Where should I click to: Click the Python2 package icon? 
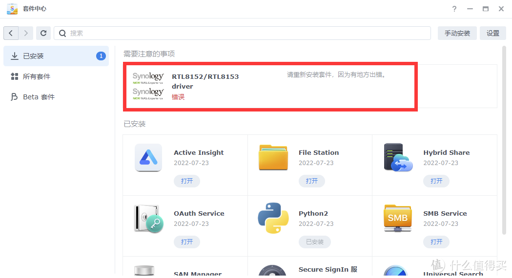(x=273, y=218)
